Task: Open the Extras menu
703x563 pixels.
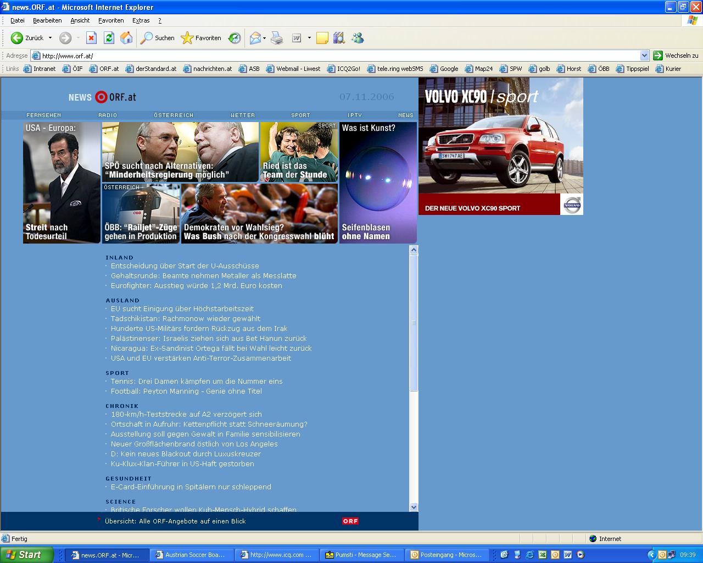Action: pos(141,20)
